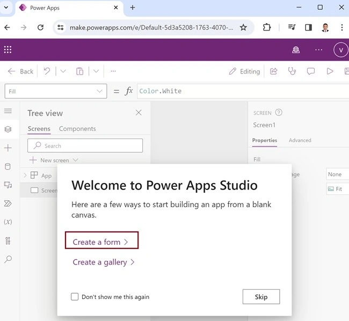Click the Skip button
The image size is (349, 321).
pos(261,297)
